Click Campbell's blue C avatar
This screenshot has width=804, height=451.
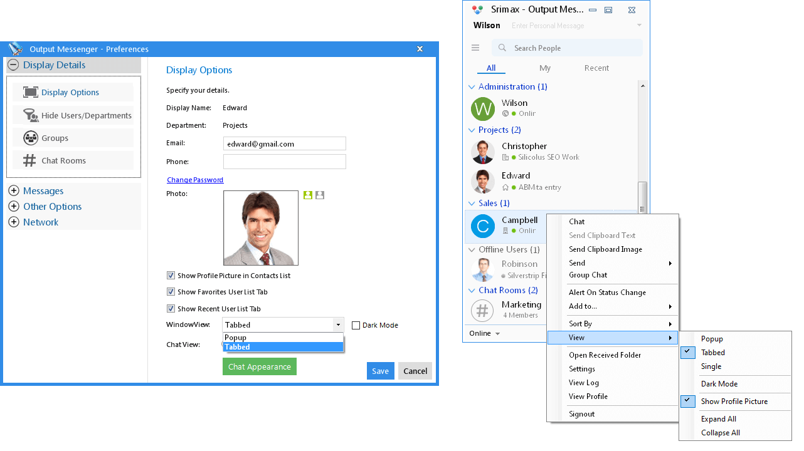point(483,226)
